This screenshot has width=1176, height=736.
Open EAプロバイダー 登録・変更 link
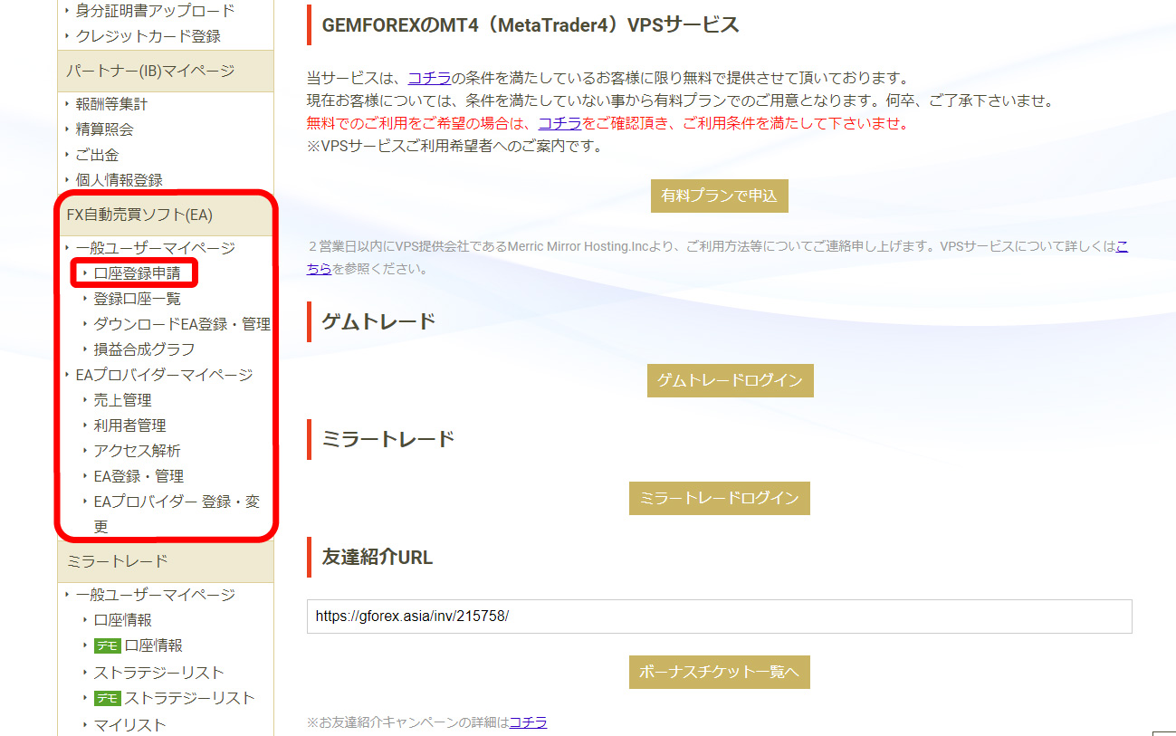click(177, 513)
